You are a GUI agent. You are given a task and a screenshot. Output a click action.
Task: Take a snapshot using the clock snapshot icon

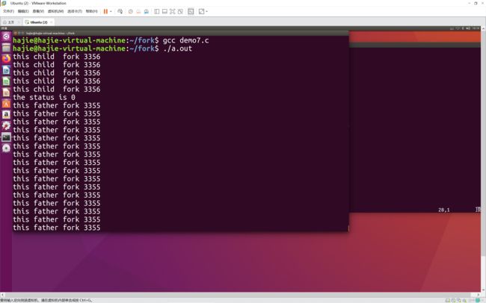coord(131,11)
